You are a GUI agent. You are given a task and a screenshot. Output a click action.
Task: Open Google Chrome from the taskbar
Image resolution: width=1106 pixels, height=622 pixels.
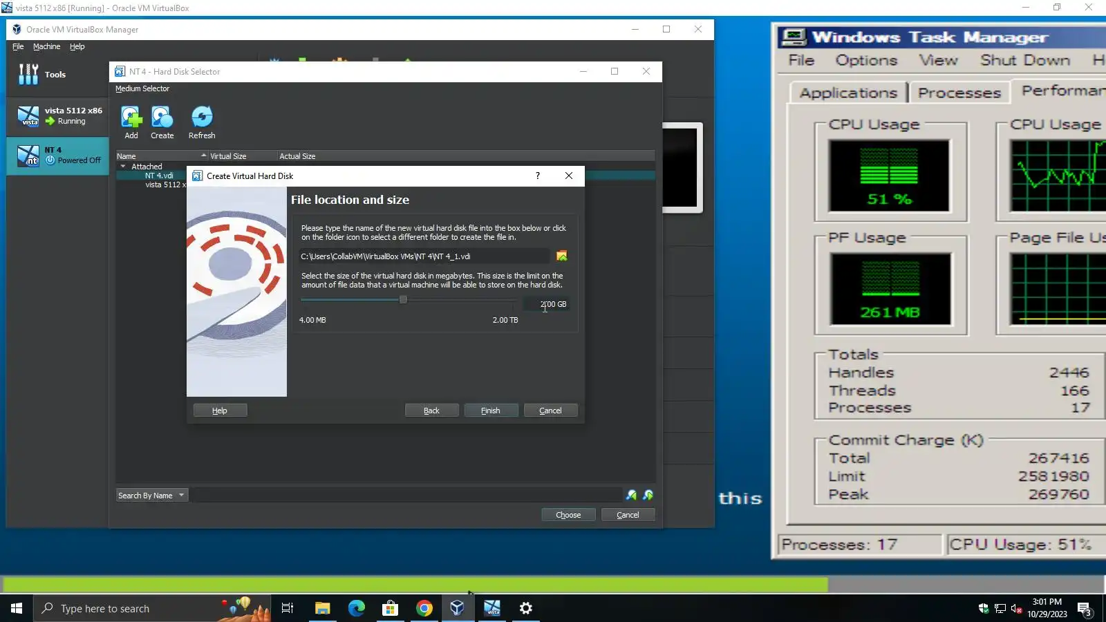[x=424, y=608]
